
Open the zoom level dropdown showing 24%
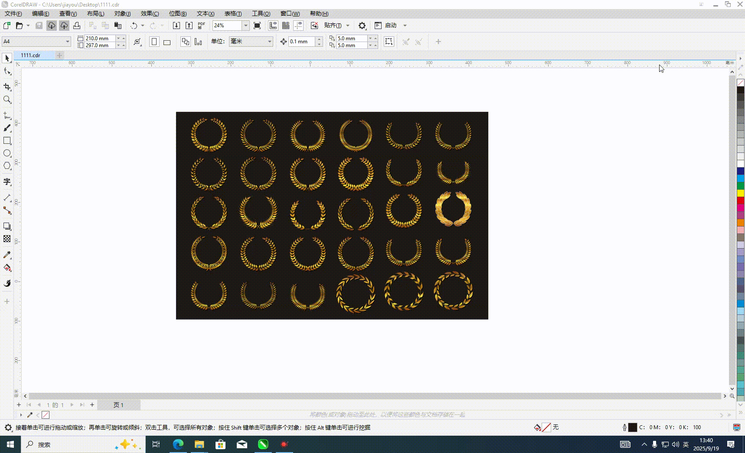click(x=245, y=26)
